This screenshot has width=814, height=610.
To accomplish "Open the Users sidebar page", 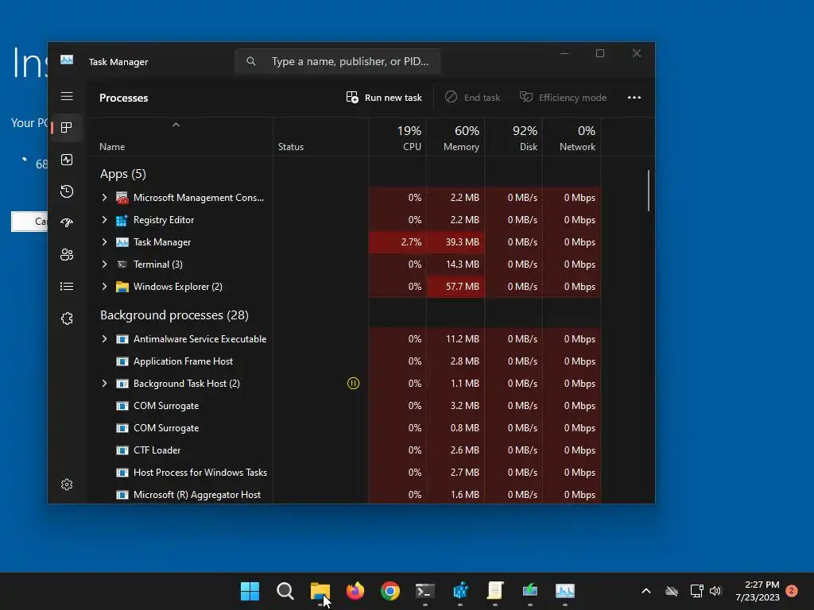I will pos(67,255).
